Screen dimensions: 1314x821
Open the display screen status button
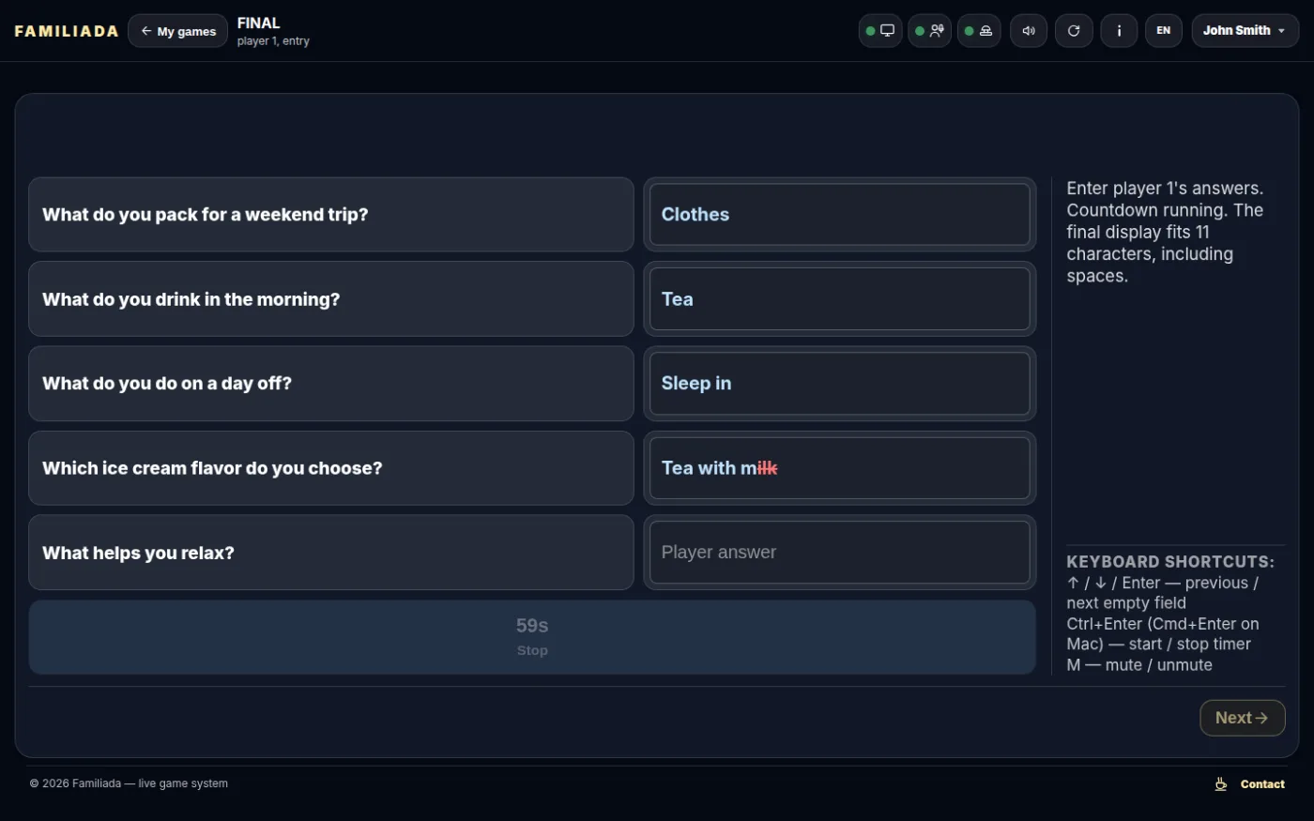(x=880, y=31)
